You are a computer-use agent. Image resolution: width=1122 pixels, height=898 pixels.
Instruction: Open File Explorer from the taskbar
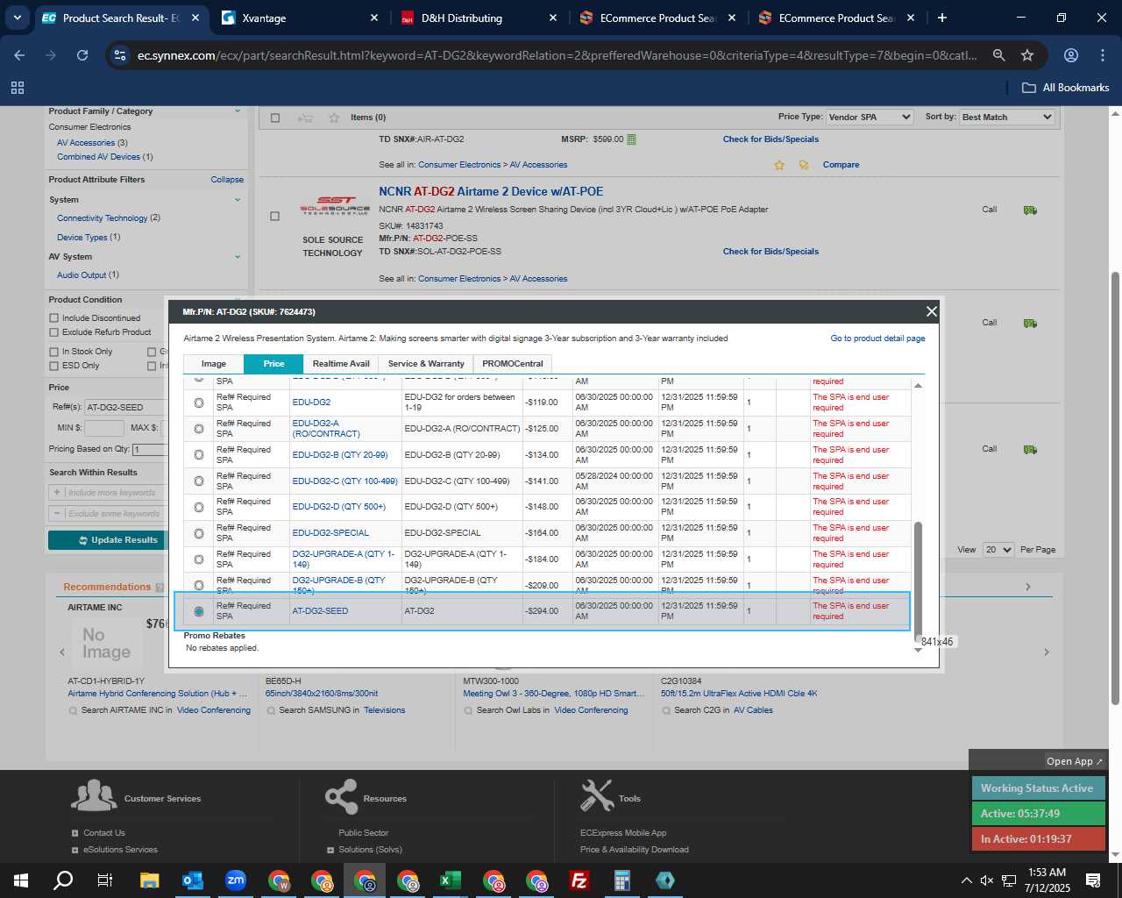click(149, 880)
